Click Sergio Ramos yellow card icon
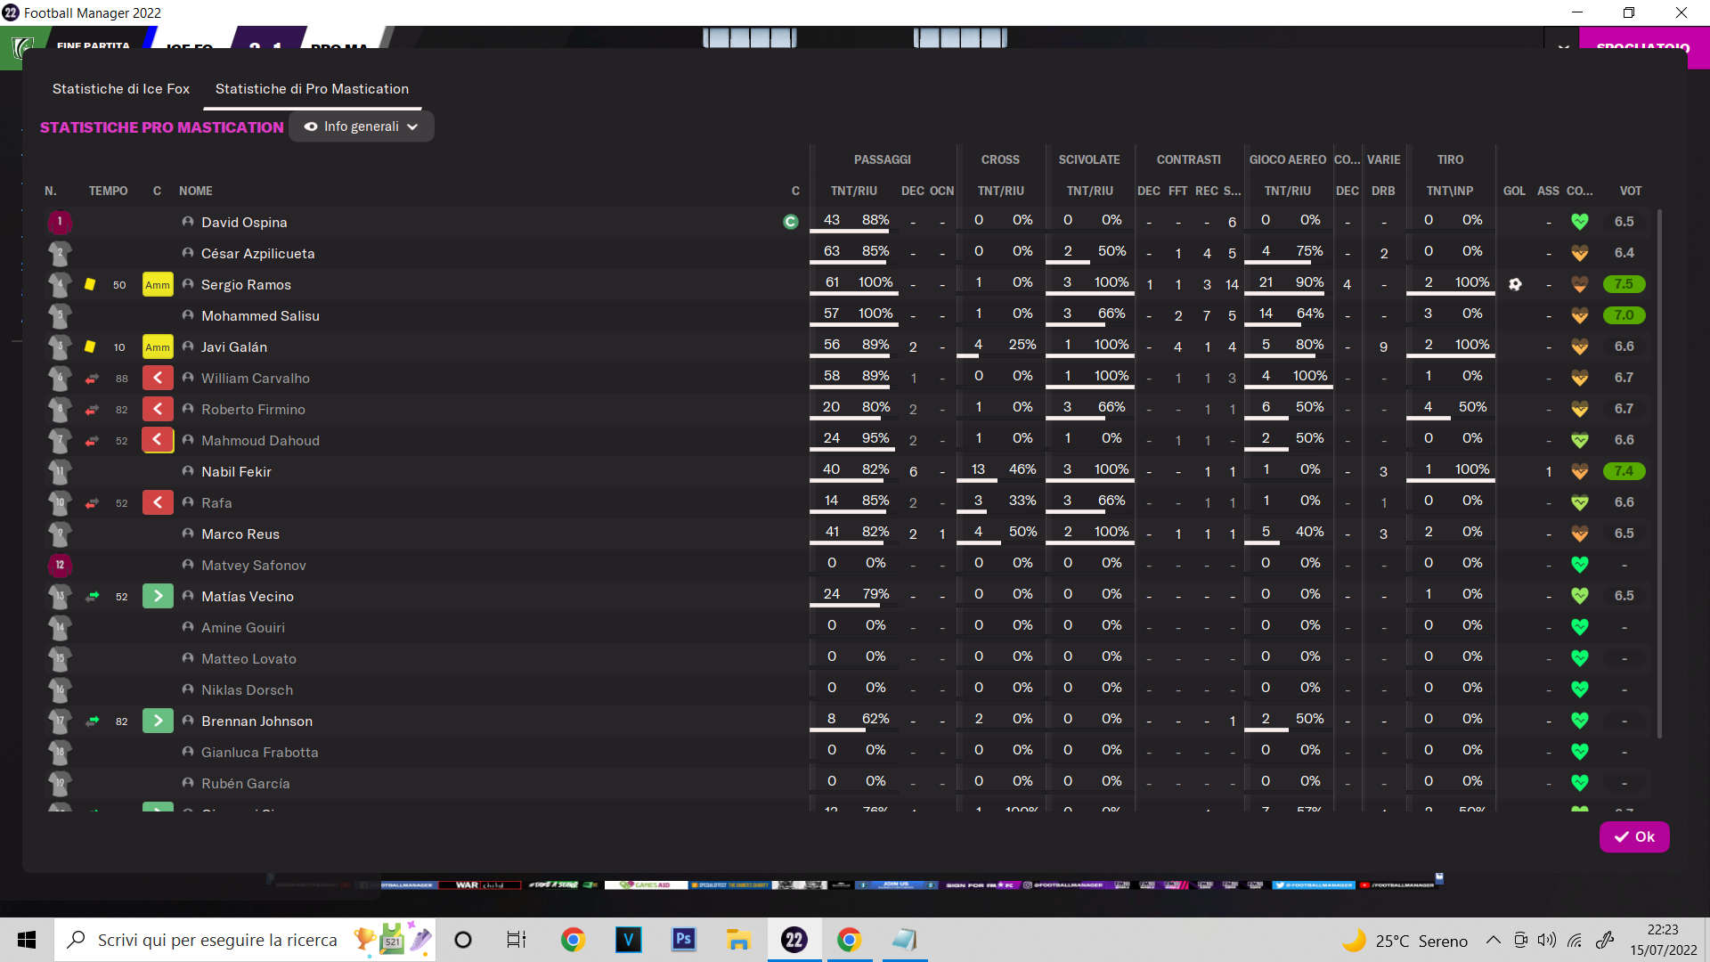Image resolution: width=1710 pixels, height=962 pixels. 90,285
